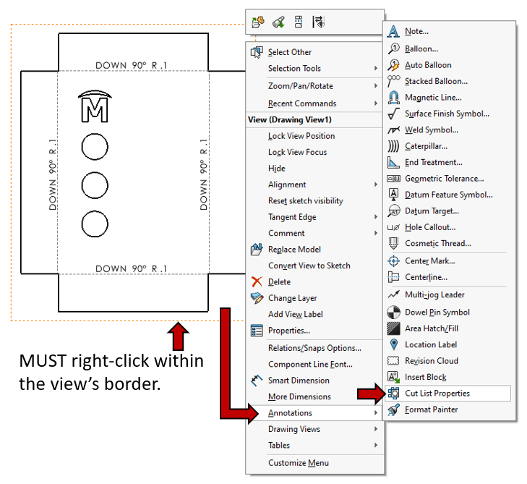Choose Cut List Properties from submenu
The image size is (527, 484).
pos(437,394)
